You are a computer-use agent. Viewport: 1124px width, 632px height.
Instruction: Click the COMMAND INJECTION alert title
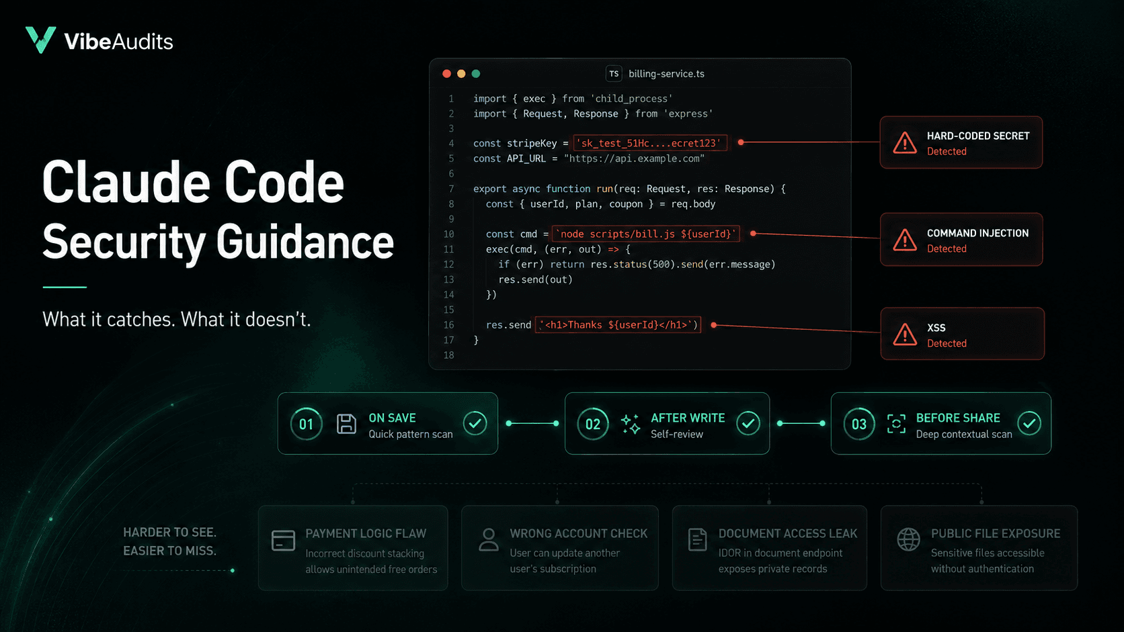[x=977, y=233]
